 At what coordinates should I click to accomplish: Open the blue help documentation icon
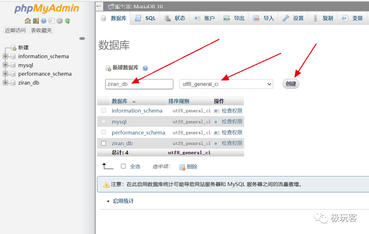(x=43, y=21)
